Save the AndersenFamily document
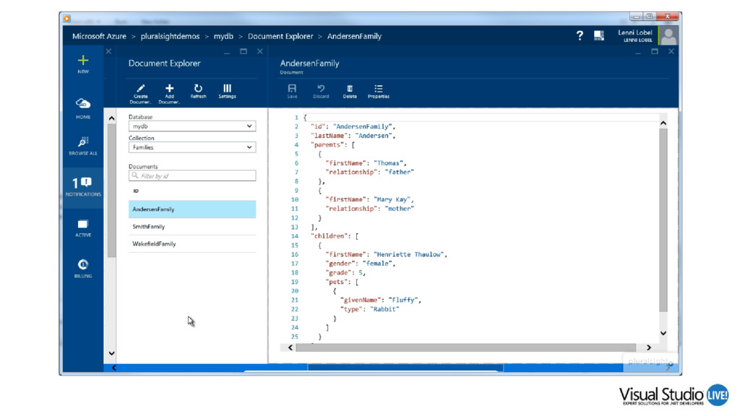The width and height of the screenshot is (740, 416). point(292,91)
